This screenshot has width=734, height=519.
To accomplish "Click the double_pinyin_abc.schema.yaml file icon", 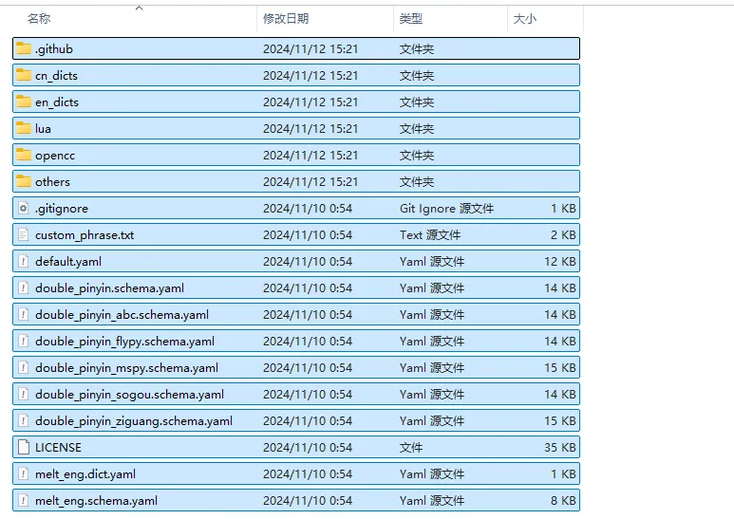I will [x=24, y=315].
